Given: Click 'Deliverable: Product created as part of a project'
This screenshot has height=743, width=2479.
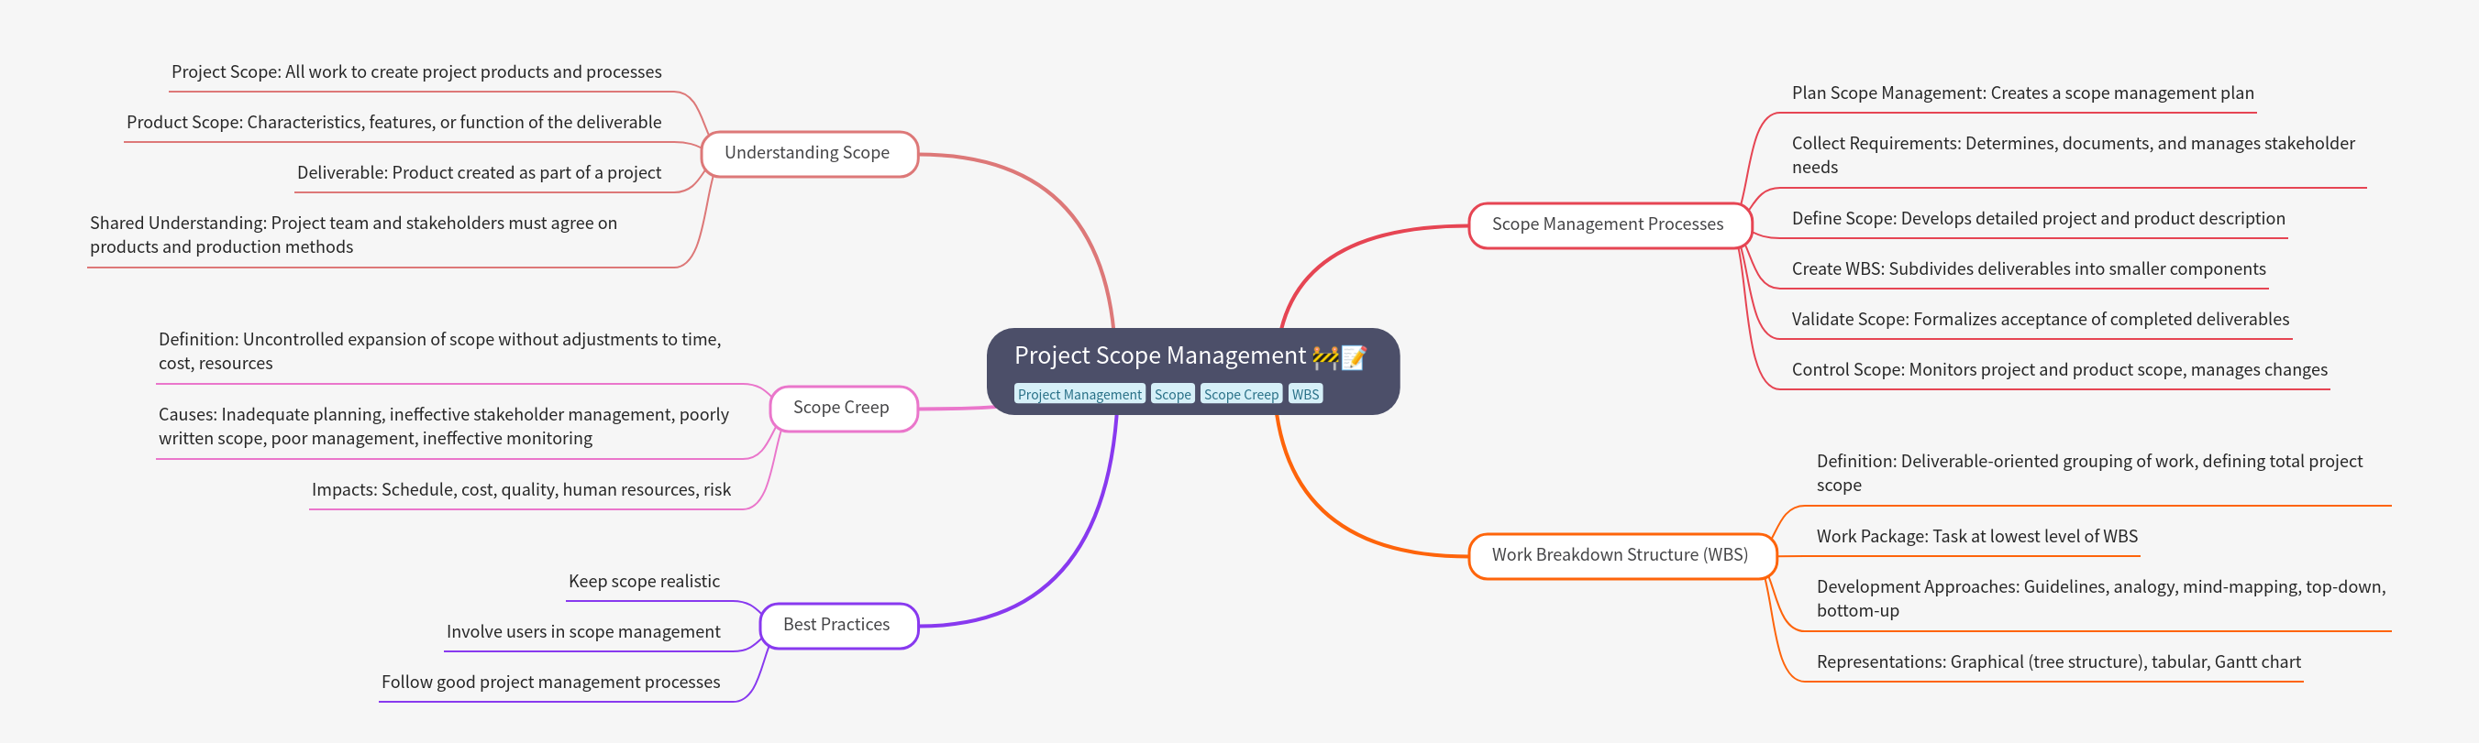Looking at the screenshot, I should [480, 173].
